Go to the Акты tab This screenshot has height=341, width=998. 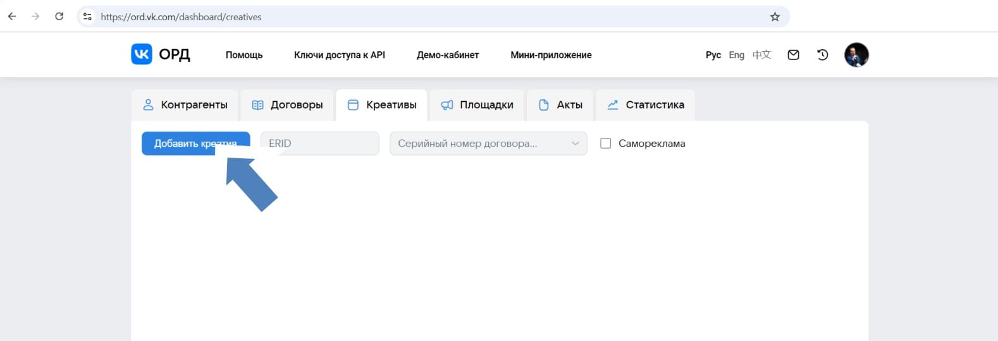(560, 105)
